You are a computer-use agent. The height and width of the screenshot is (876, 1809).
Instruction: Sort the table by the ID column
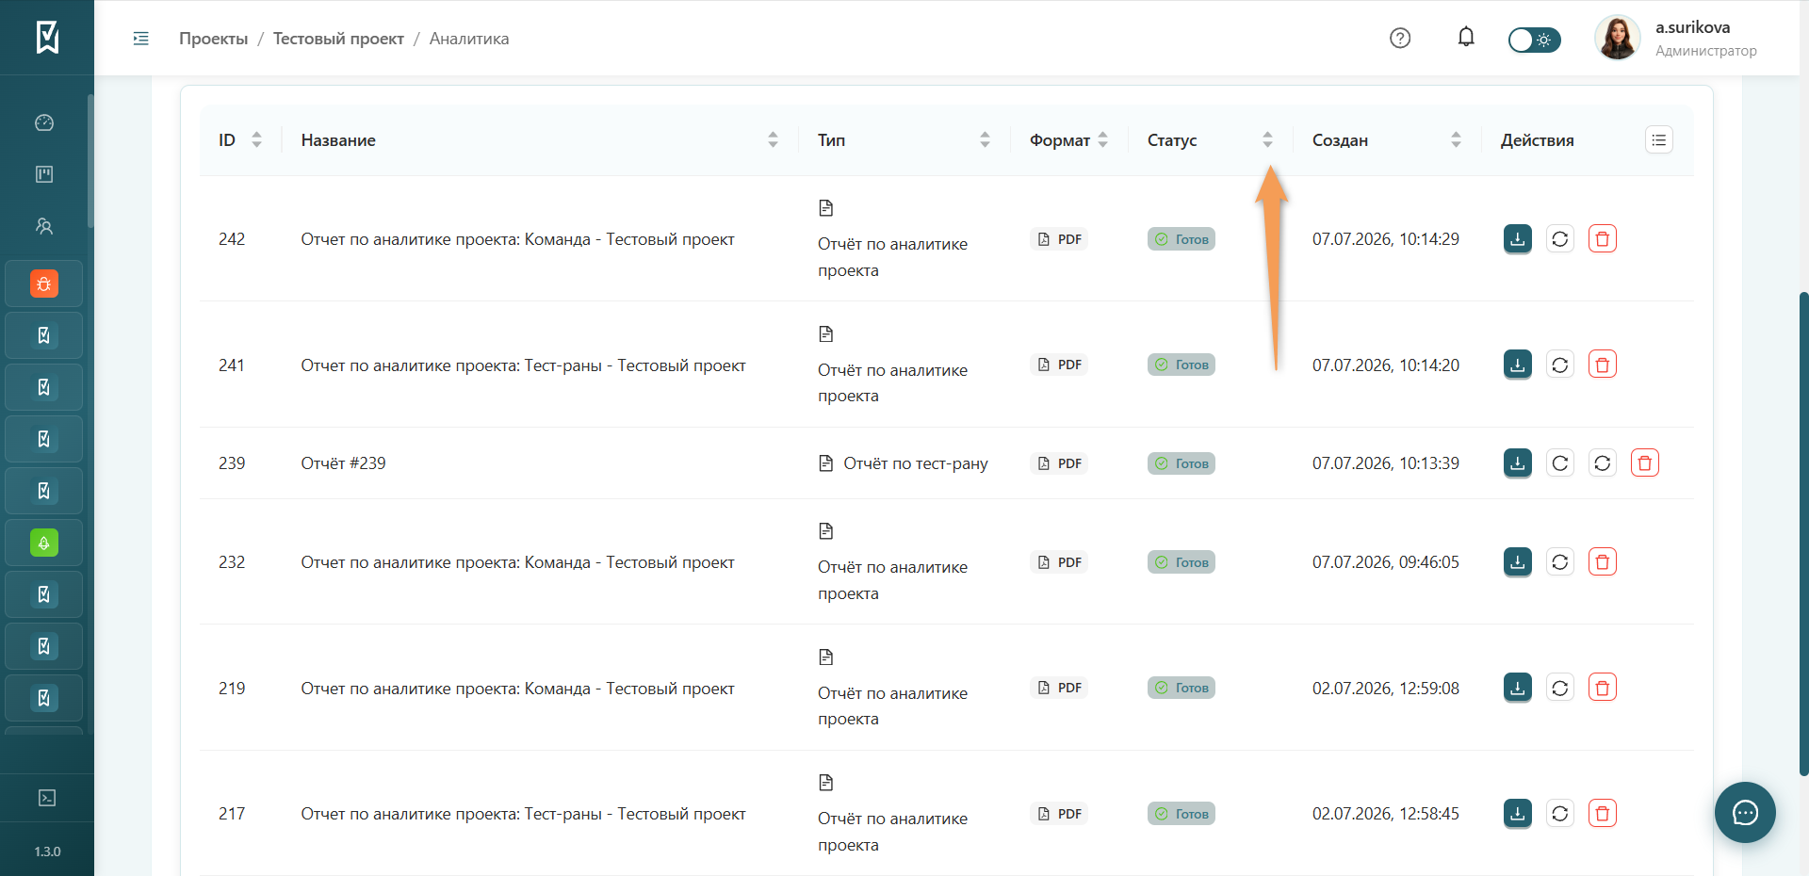[256, 140]
